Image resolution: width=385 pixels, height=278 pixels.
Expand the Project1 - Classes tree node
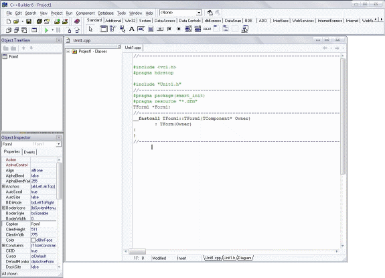[x=68, y=52]
